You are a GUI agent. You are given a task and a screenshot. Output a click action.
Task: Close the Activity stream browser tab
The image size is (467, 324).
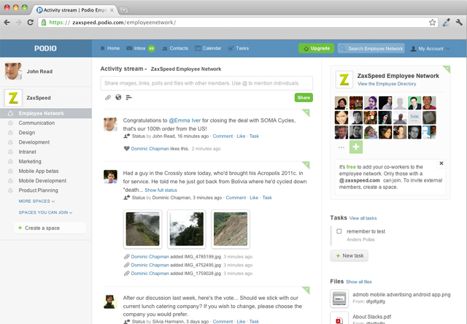tap(112, 10)
